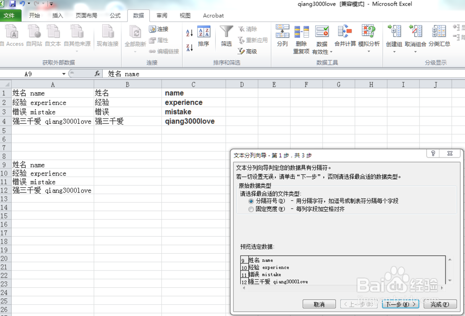465x316 pixels.
Task: Select cell B3 containing 错误
Action: [x=127, y=112]
